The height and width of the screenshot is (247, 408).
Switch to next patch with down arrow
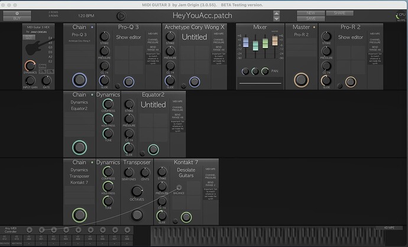[276, 19]
